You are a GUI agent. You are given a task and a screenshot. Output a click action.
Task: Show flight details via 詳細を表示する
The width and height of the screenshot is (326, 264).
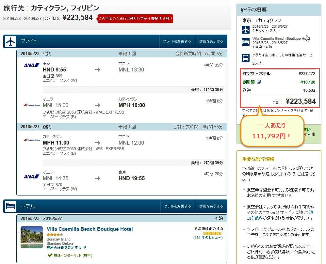[x=211, y=41]
